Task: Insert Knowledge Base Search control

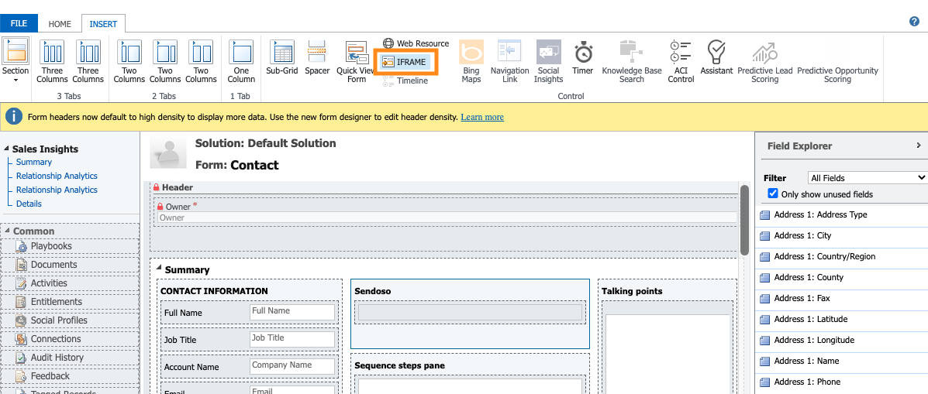Action: 632,61
